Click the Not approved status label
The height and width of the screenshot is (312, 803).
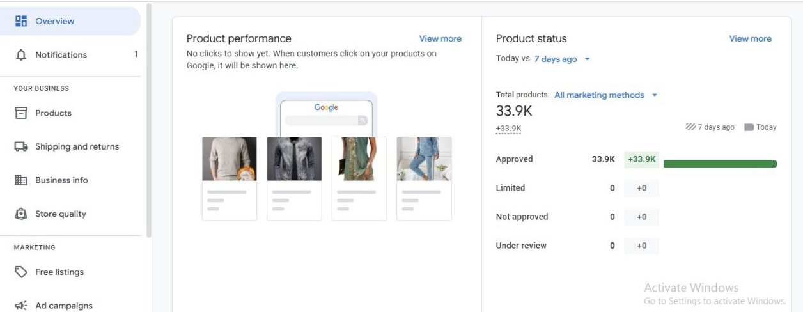pos(522,217)
